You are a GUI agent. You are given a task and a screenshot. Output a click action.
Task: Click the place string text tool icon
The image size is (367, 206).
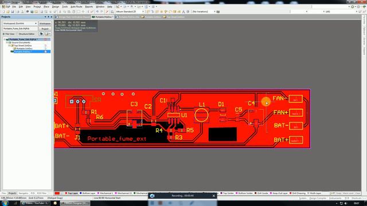point(183,11)
